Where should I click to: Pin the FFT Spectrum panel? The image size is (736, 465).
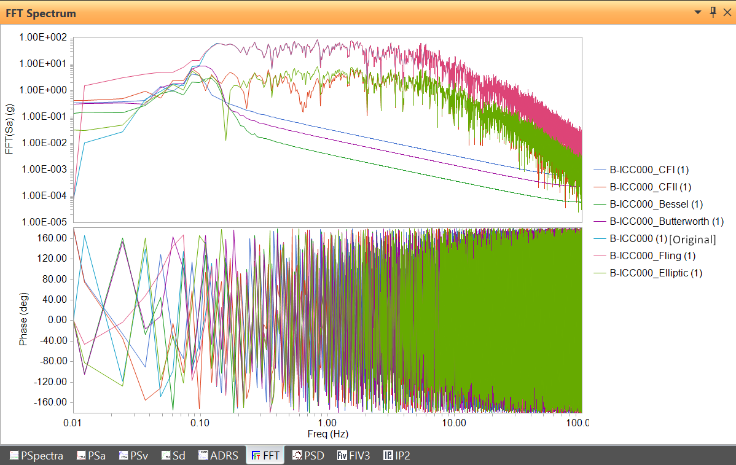click(x=713, y=12)
